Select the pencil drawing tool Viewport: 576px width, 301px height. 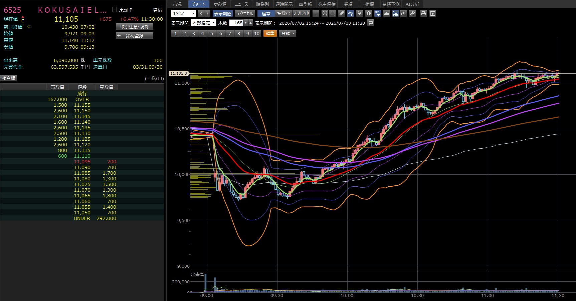tap(342, 13)
